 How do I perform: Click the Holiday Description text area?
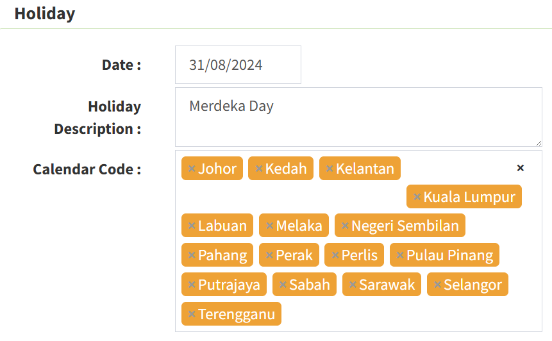pos(358,117)
